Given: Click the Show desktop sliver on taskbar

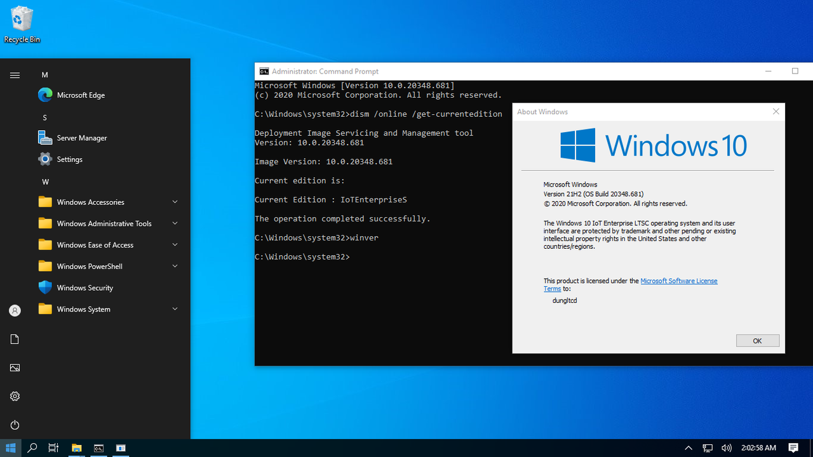Looking at the screenshot, I should tap(811, 448).
